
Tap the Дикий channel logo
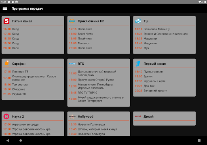click(138, 116)
